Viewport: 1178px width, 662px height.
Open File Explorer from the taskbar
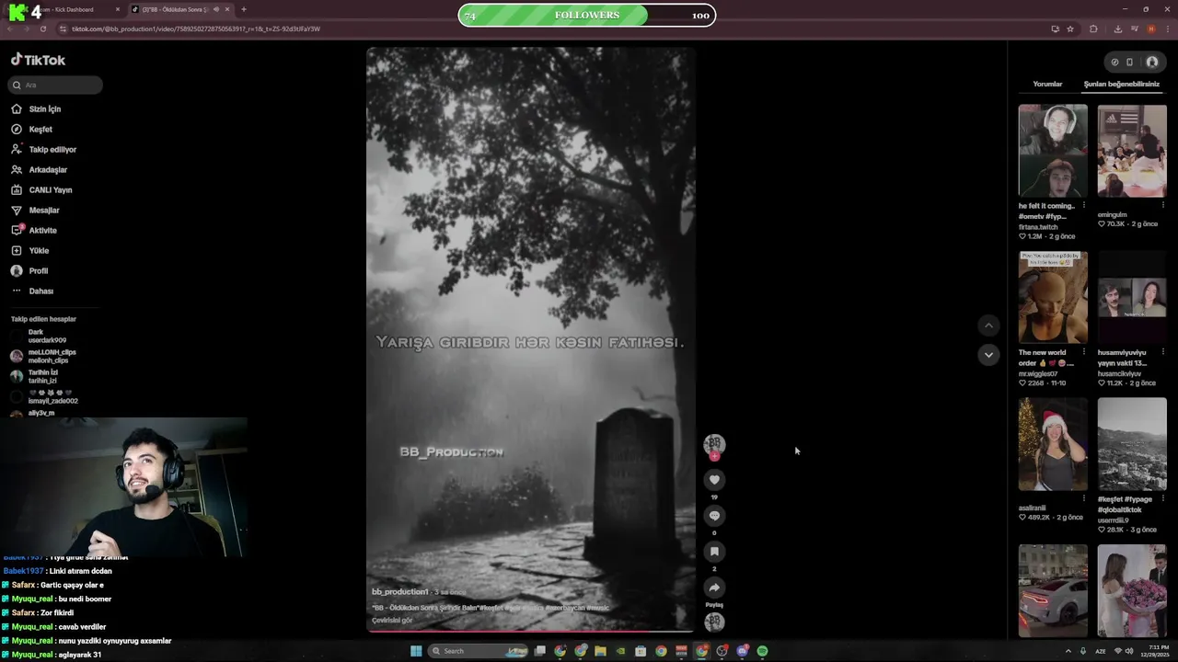click(x=600, y=651)
